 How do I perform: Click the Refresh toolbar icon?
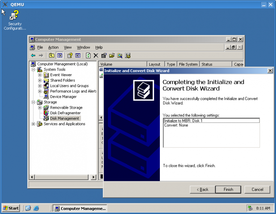(88, 55)
